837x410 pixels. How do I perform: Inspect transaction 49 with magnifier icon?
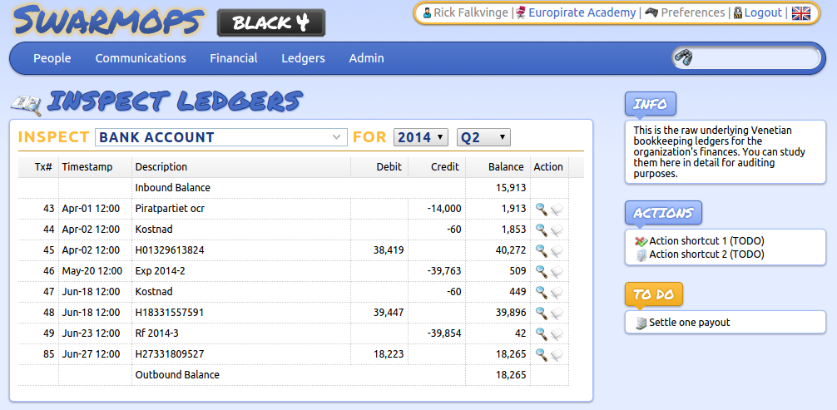pyautogui.click(x=542, y=333)
